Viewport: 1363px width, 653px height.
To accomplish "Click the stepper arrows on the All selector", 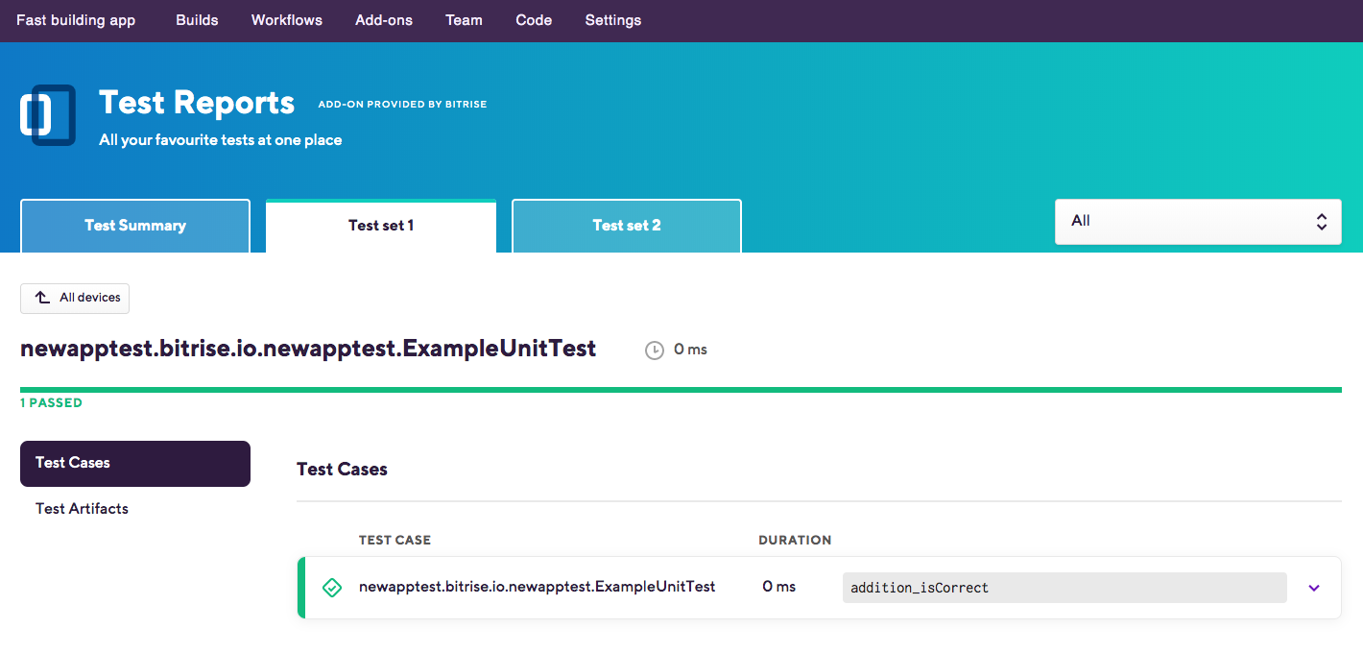I will [1322, 221].
